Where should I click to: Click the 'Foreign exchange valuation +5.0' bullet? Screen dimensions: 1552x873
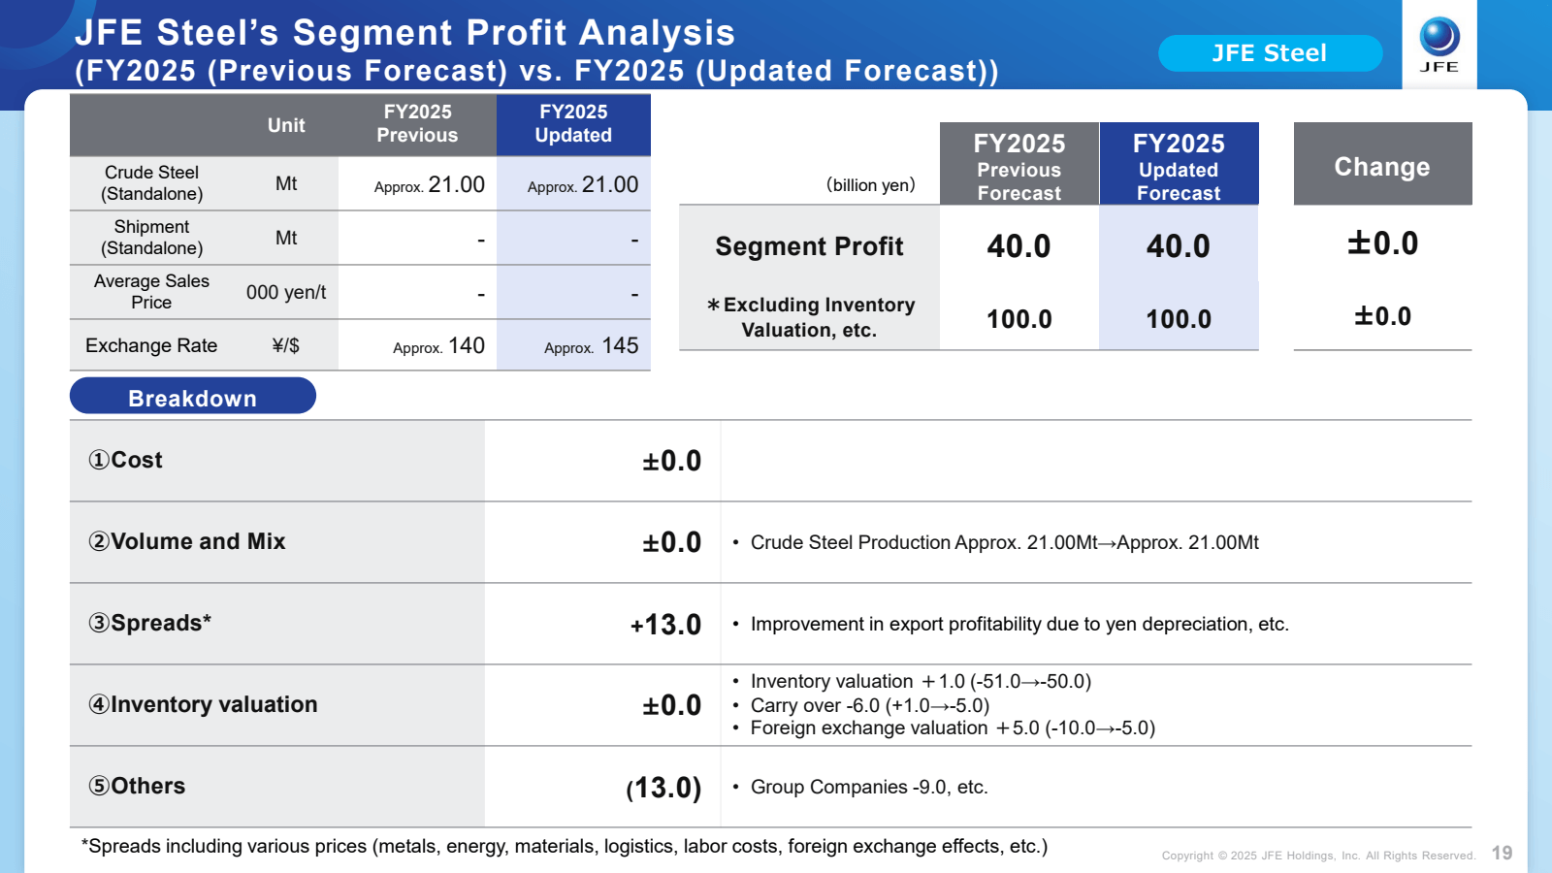point(953,727)
